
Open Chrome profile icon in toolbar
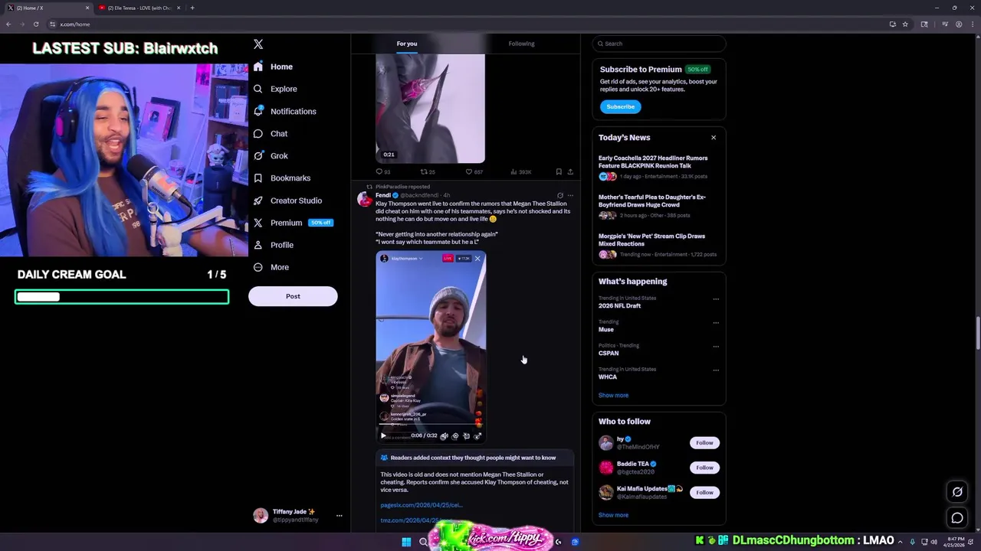pyautogui.click(x=959, y=24)
